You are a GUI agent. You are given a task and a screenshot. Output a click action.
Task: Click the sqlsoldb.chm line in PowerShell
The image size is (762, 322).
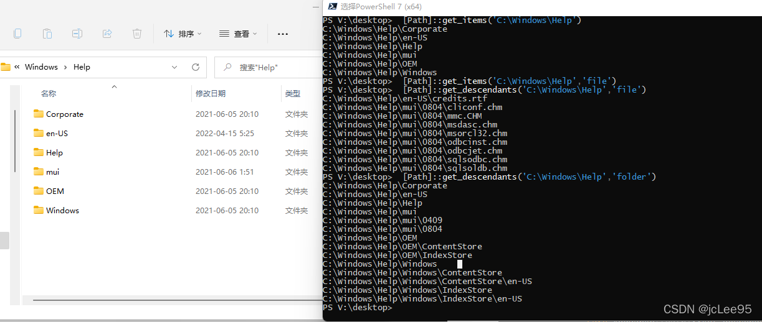[x=415, y=168]
